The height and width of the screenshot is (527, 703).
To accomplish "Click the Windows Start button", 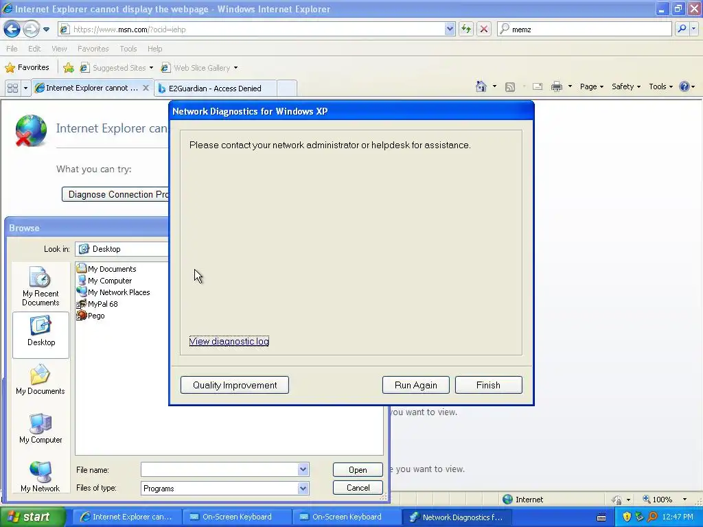I will [32, 517].
